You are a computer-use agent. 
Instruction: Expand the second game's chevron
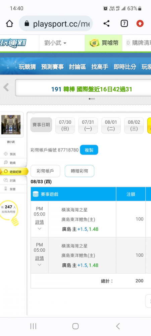tap(39, 265)
